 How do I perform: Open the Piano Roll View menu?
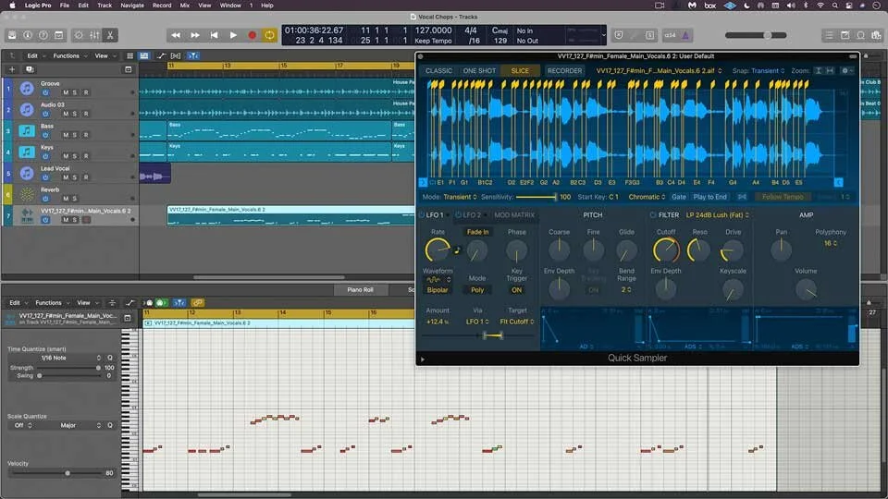click(x=87, y=303)
